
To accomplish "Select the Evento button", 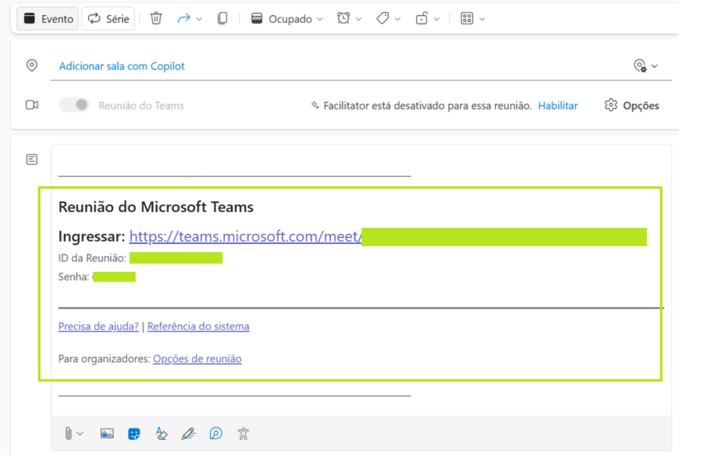I will pyautogui.click(x=48, y=18).
